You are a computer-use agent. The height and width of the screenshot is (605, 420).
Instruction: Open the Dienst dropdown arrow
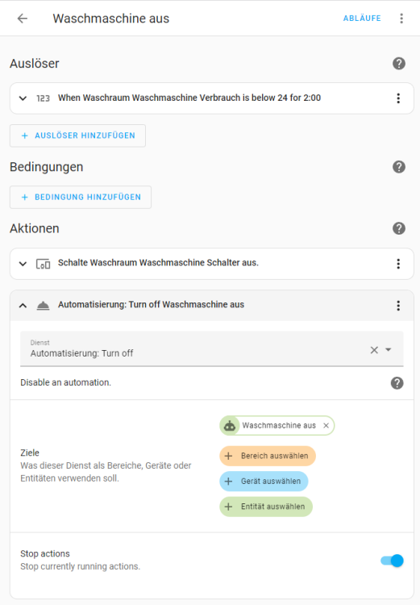pos(389,349)
